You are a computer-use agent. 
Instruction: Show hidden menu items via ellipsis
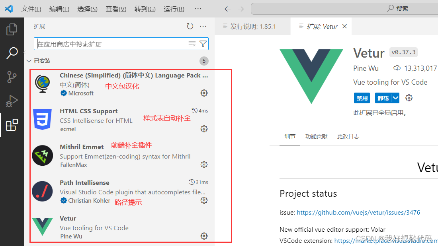198,9
